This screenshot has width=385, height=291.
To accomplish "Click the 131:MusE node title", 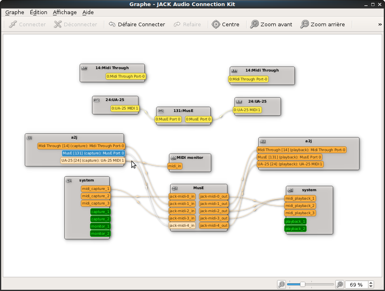I will [x=184, y=111].
